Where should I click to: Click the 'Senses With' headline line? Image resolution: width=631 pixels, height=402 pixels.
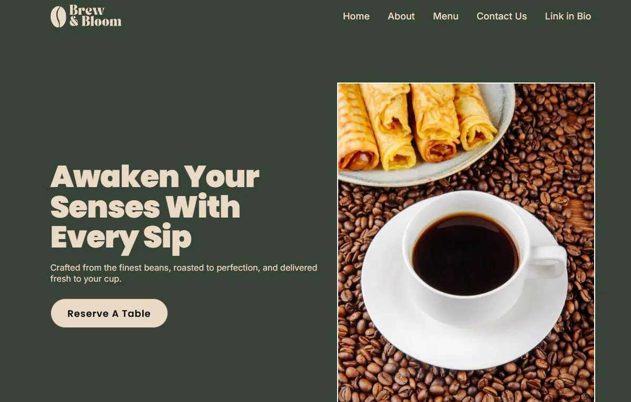point(145,207)
